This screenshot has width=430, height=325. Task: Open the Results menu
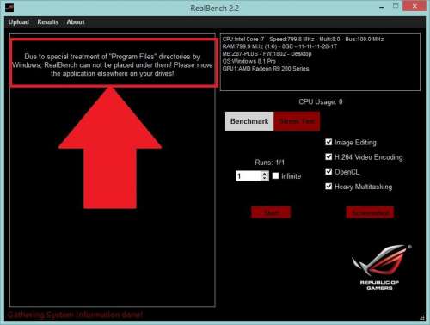coord(48,22)
